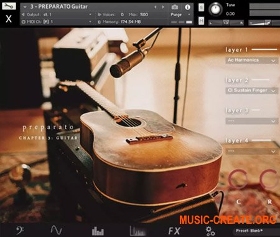Open the layer 2 Cl Sustain Finger dropdown
This screenshot has width=280, height=237.
tap(252, 90)
